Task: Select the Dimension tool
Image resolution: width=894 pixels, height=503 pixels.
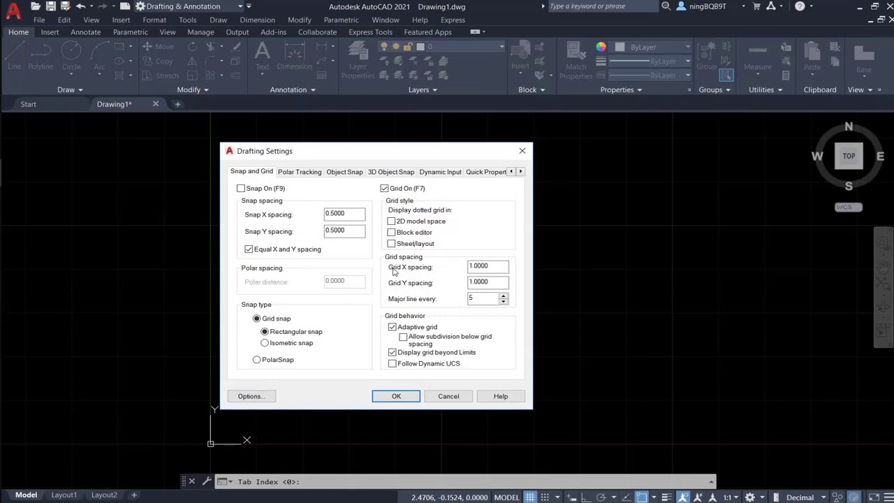Action: click(294, 55)
